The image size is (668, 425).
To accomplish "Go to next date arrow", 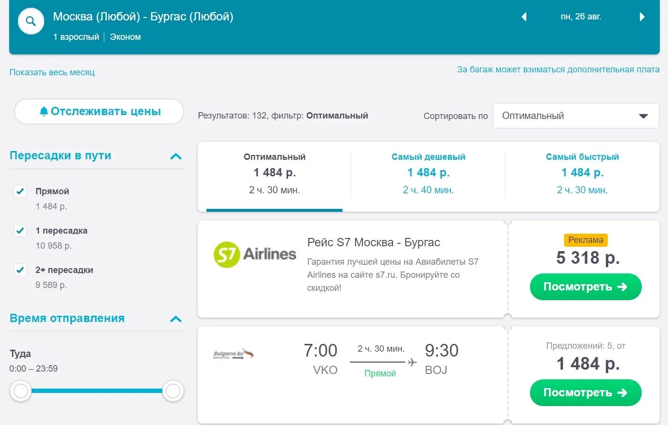I will 642,17.
